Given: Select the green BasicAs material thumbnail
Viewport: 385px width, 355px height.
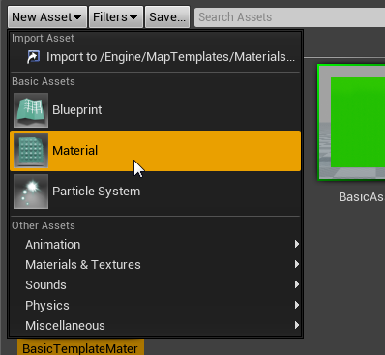Looking at the screenshot, I should (x=351, y=122).
